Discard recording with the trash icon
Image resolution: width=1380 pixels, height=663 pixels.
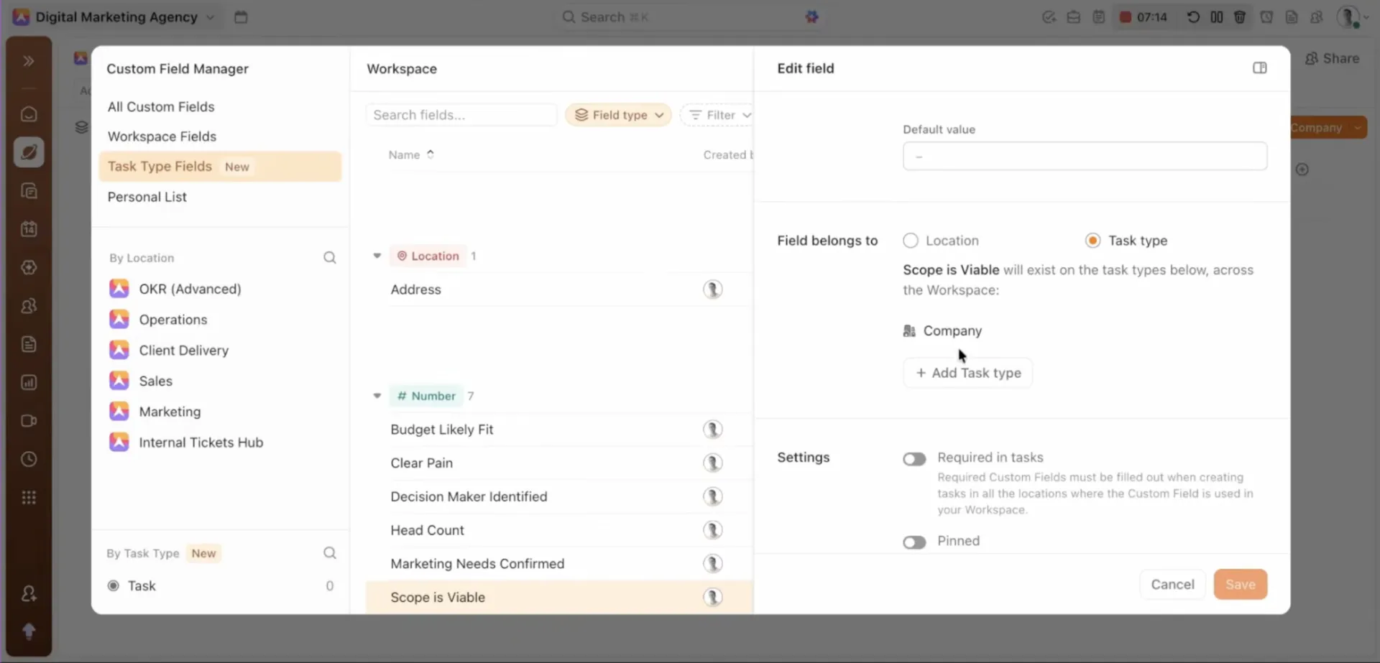pos(1240,17)
